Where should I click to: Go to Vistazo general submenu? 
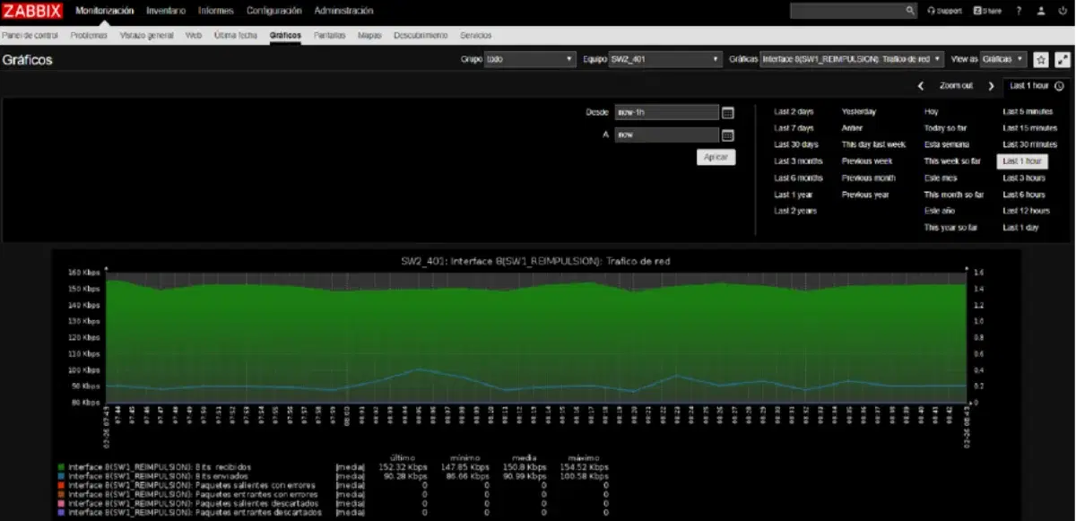(x=146, y=35)
